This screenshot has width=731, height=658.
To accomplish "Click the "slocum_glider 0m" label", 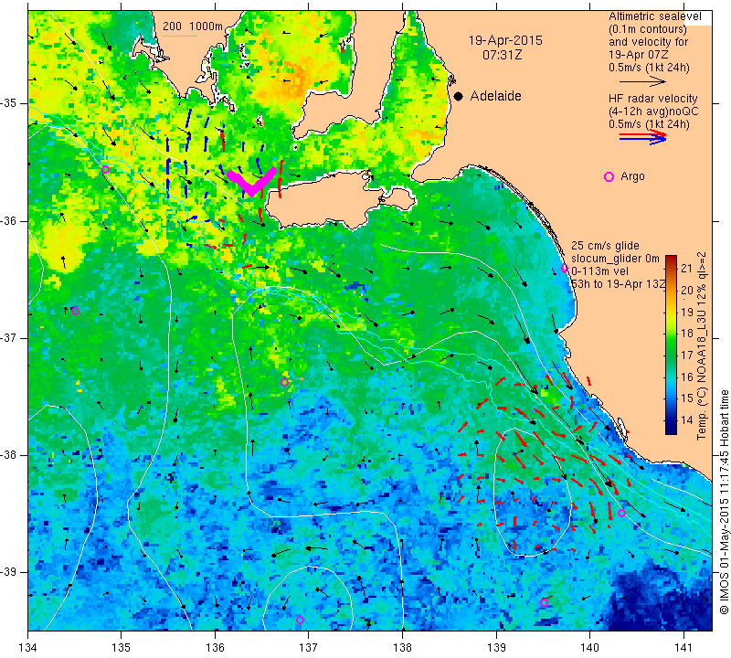I will point(615,259).
